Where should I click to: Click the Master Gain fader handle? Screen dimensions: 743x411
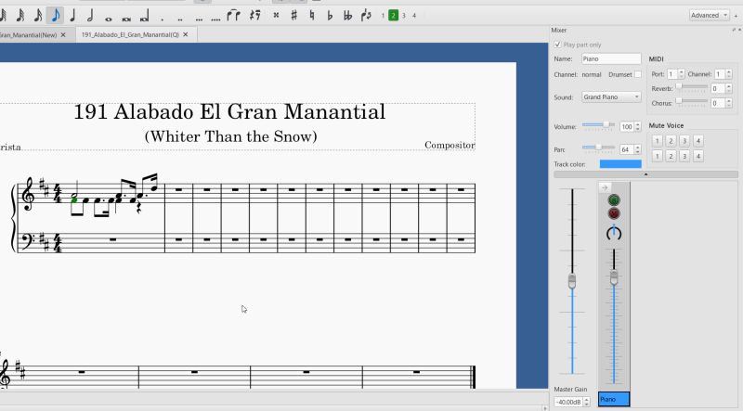pyautogui.click(x=572, y=281)
